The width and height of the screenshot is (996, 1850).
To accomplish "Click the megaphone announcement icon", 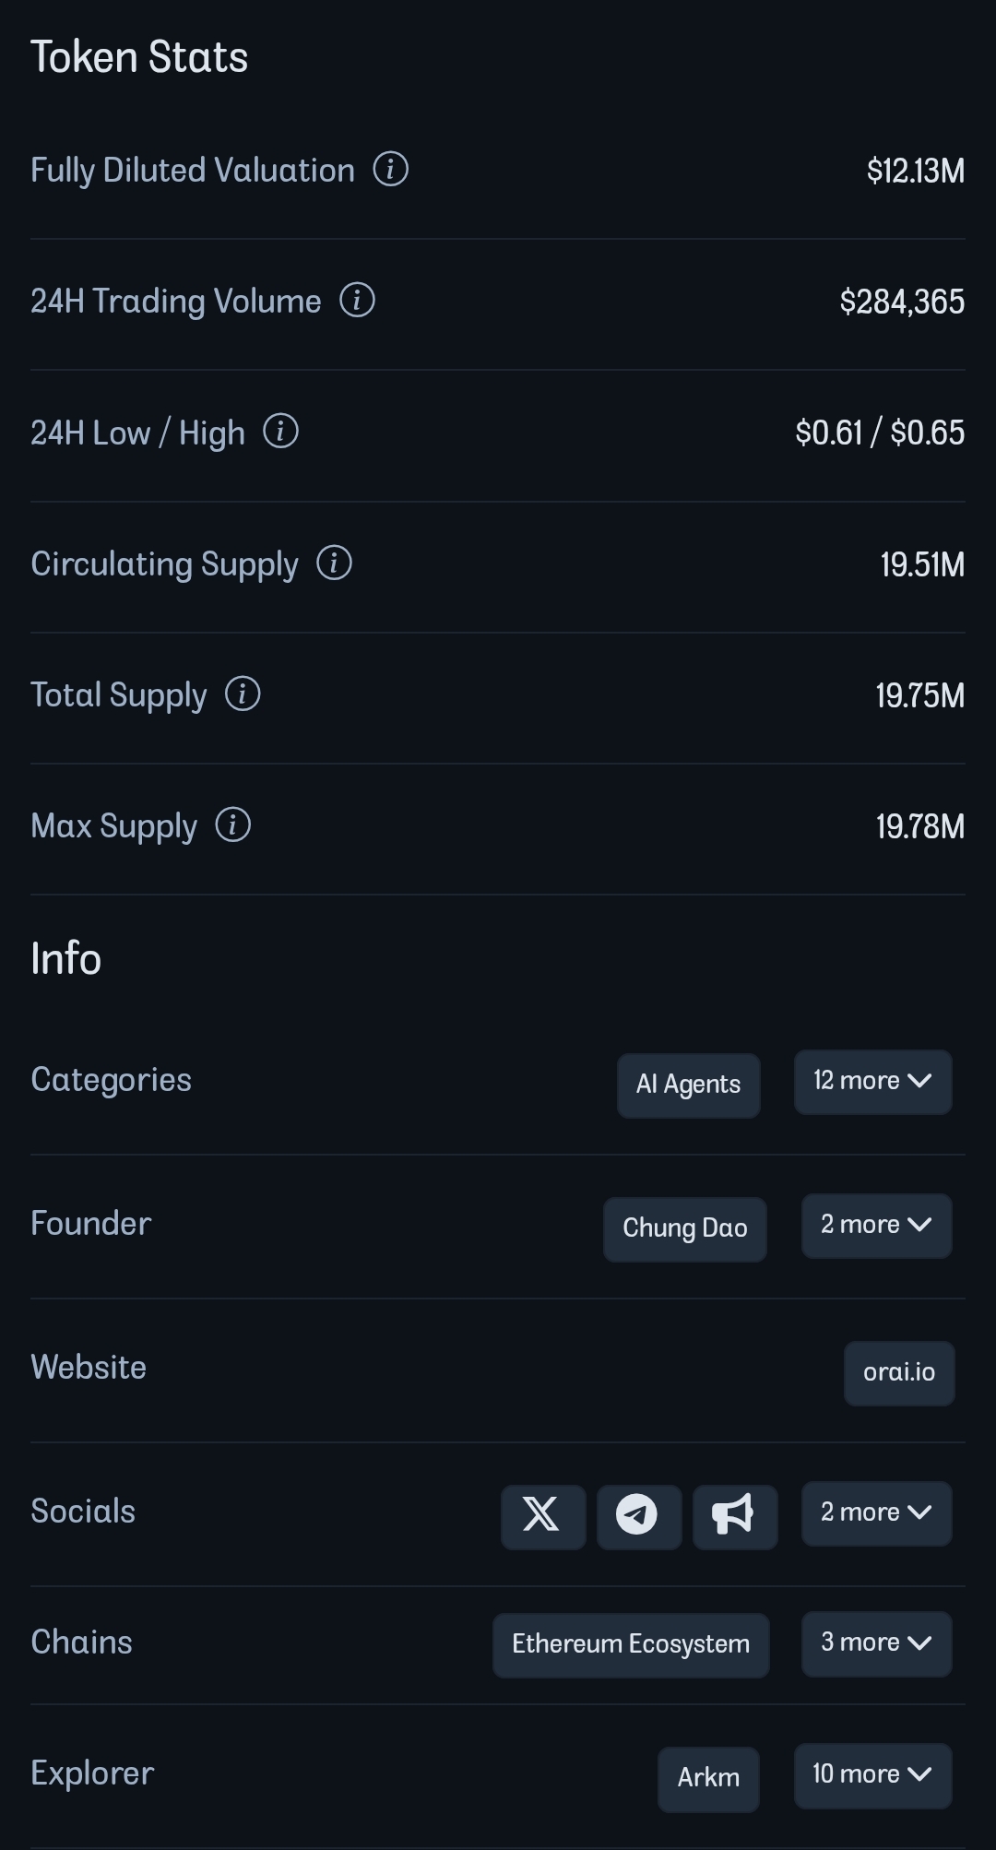I will 734,1516.
